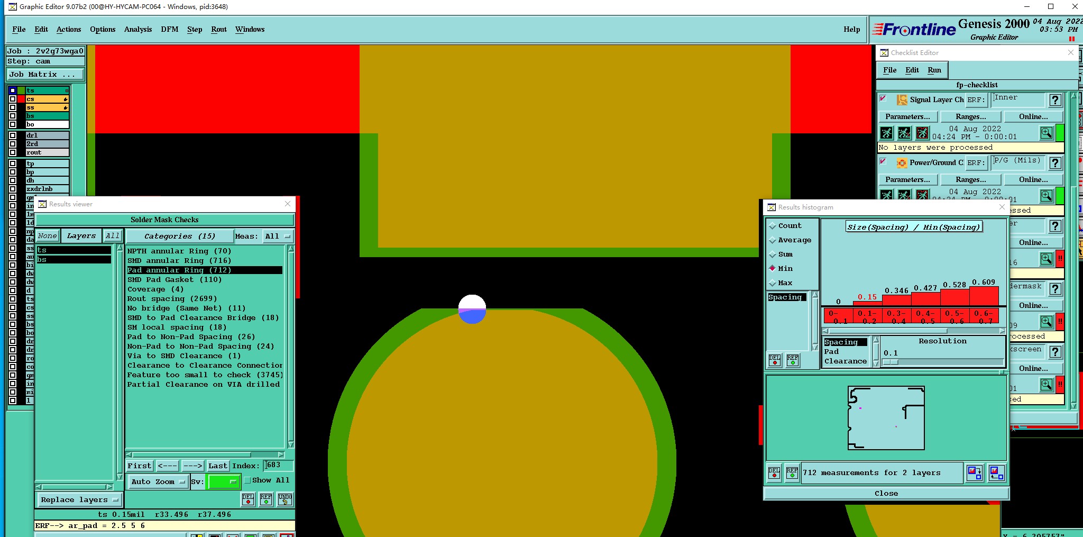The height and width of the screenshot is (537, 1083).
Task: Click DEL icon beside 712 measurements text
Action: tap(774, 472)
